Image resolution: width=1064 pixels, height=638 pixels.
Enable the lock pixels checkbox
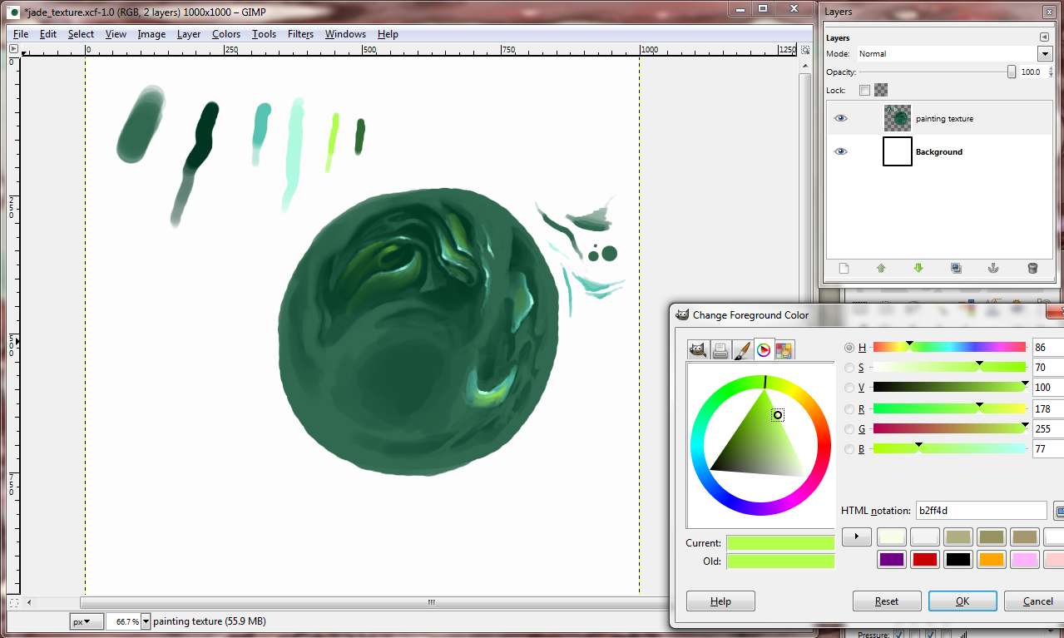tap(864, 90)
